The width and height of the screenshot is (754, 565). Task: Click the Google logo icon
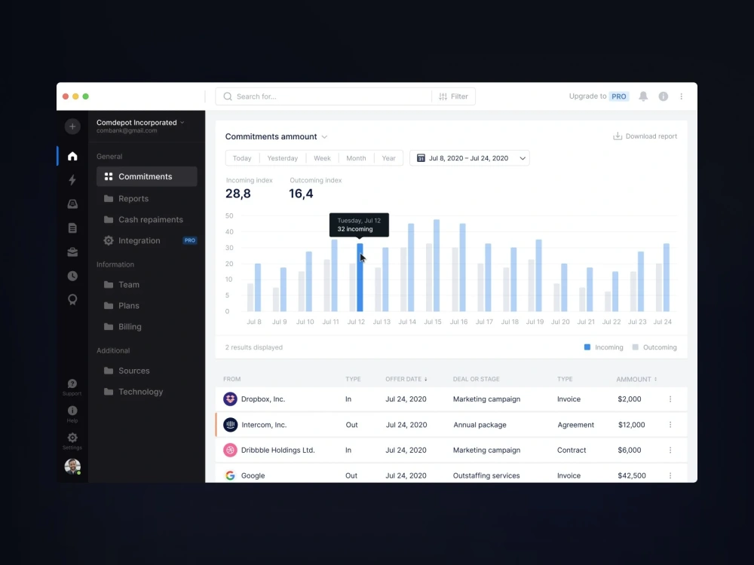(230, 475)
